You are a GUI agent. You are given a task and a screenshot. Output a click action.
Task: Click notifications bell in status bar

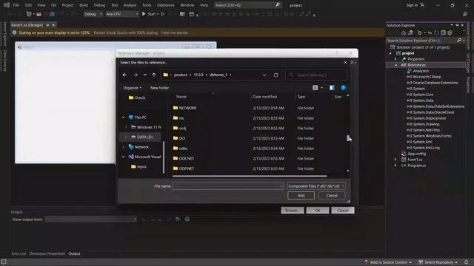click(x=466, y=262)
